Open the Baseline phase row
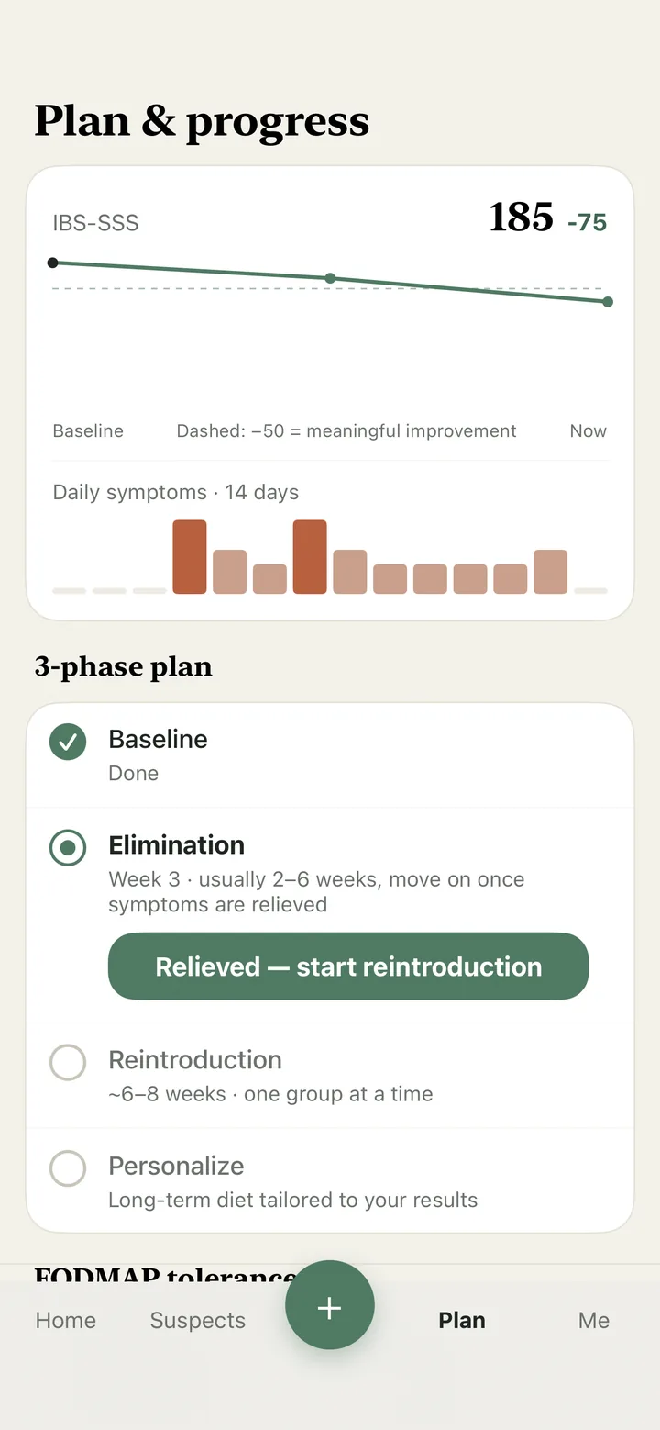The width and height of the screenshot is (660, 1430). [x=330, y=755]
